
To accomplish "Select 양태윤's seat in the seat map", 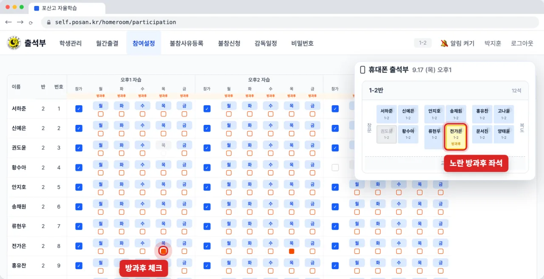I will click(x=504, y=134).
